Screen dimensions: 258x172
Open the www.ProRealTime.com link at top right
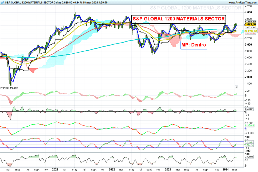pos(243,3)
